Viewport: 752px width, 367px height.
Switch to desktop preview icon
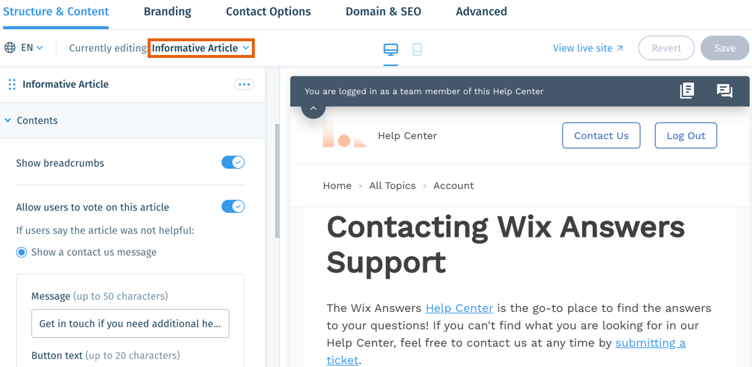[390, 49]
